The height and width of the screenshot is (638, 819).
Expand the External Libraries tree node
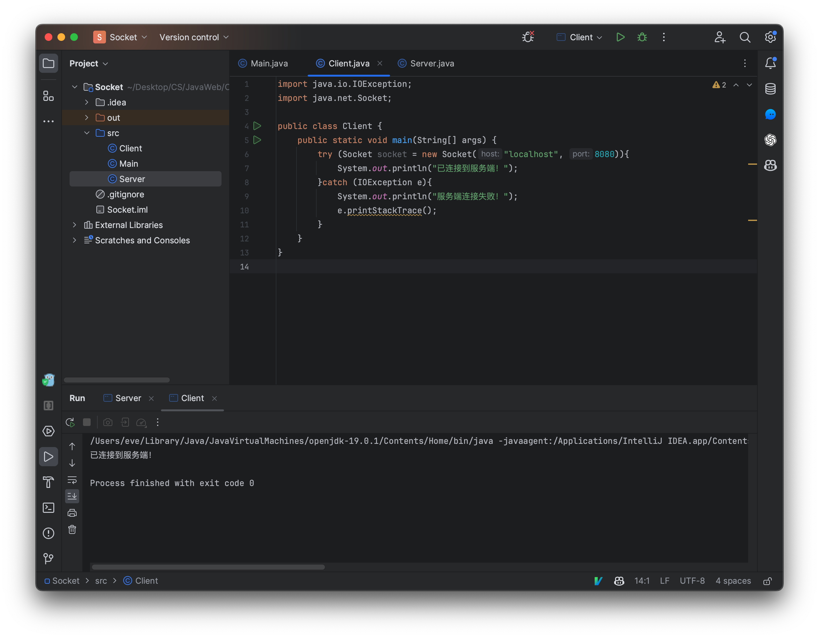pos(73,225)
